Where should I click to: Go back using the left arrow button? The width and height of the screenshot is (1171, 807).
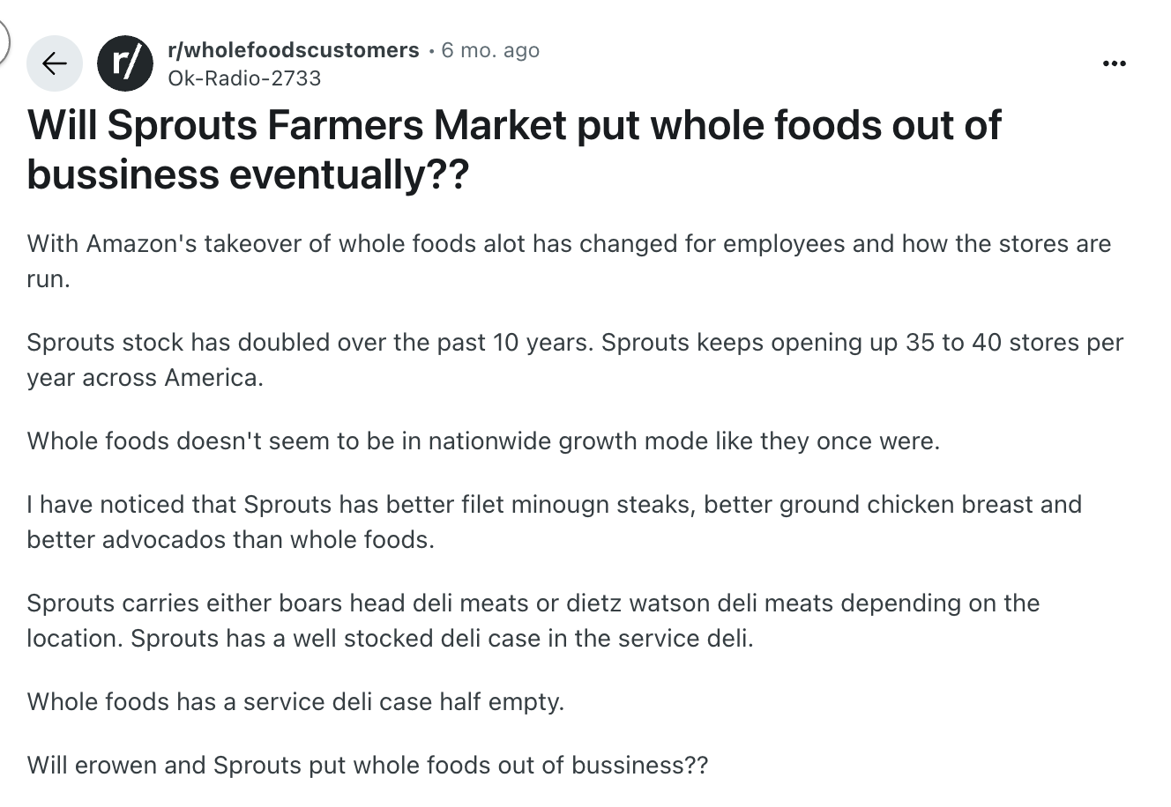click(x=55, y=63)
